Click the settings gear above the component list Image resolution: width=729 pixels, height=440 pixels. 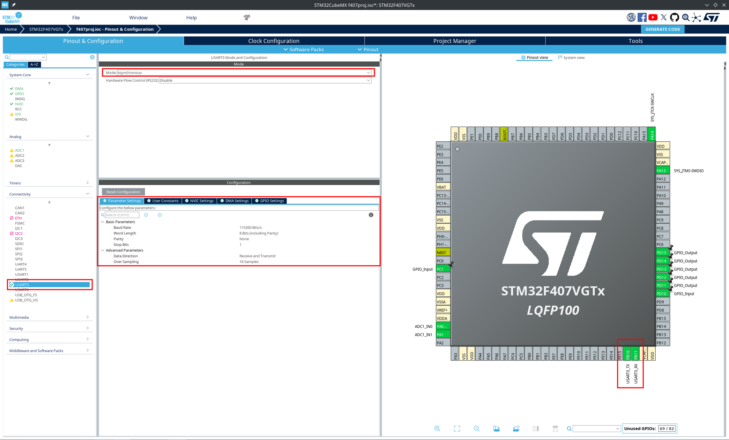tap(92, 57)
